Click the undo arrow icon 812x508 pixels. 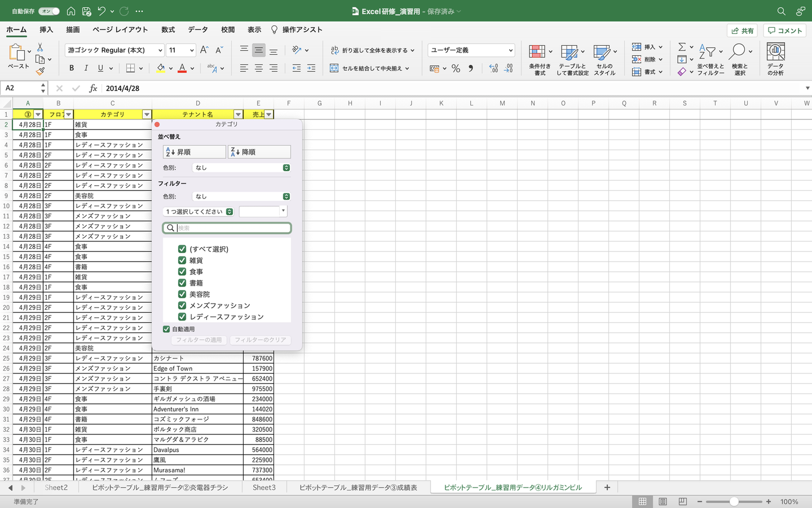pyautogui.click(x=101, y=11)
